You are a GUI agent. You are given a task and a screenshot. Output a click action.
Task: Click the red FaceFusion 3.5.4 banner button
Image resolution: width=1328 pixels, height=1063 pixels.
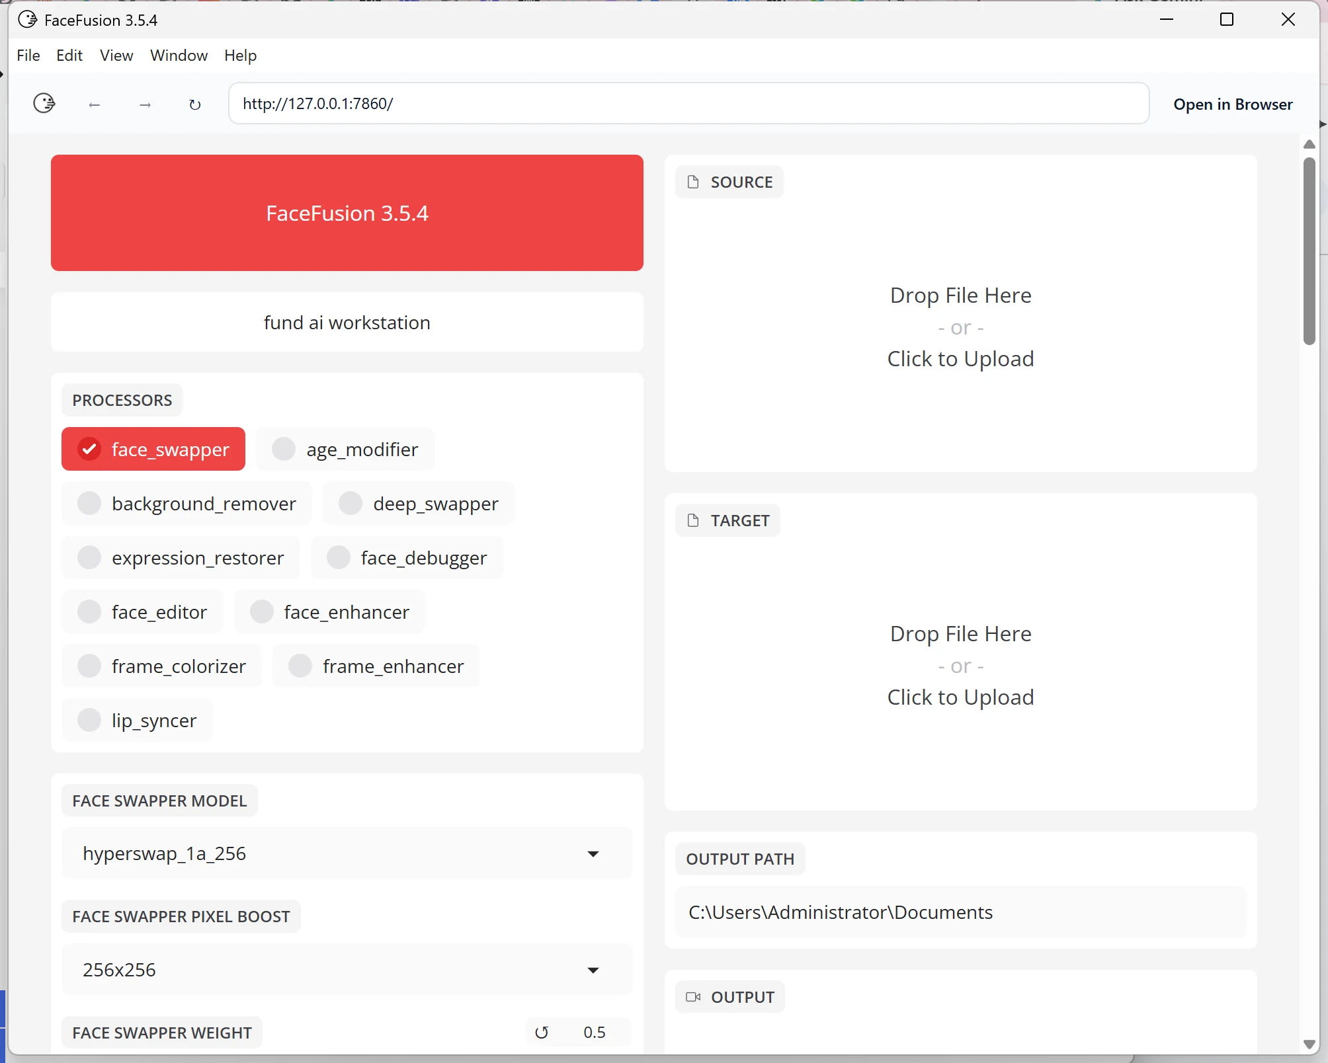coord(347,213)
